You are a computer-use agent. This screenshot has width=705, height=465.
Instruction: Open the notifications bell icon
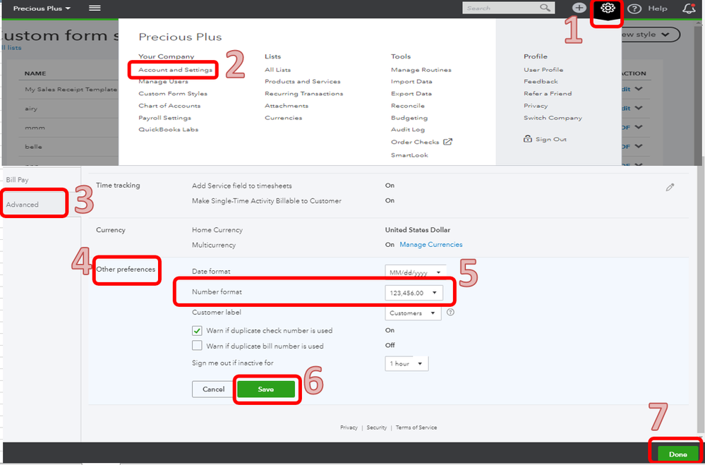[x=688, y=8]
